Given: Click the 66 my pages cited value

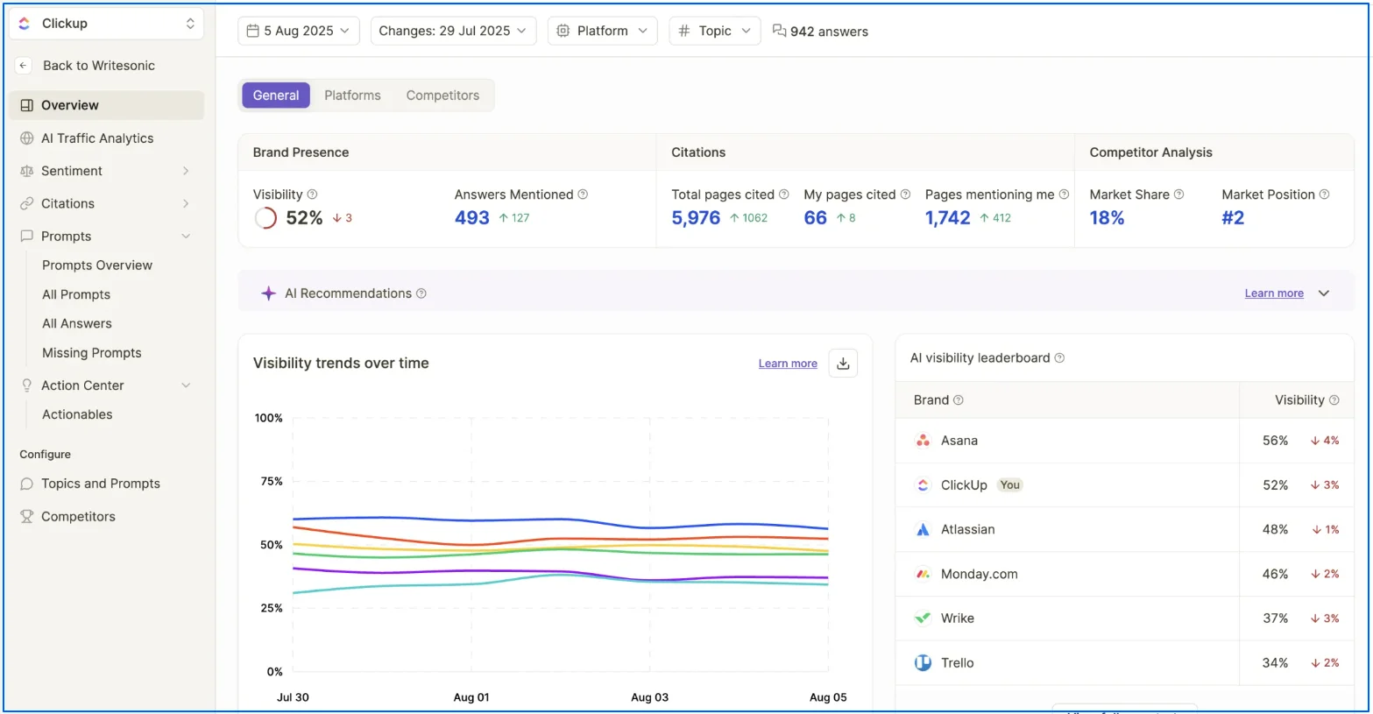Looking at the screenshot, I should [x=816, y=218].
